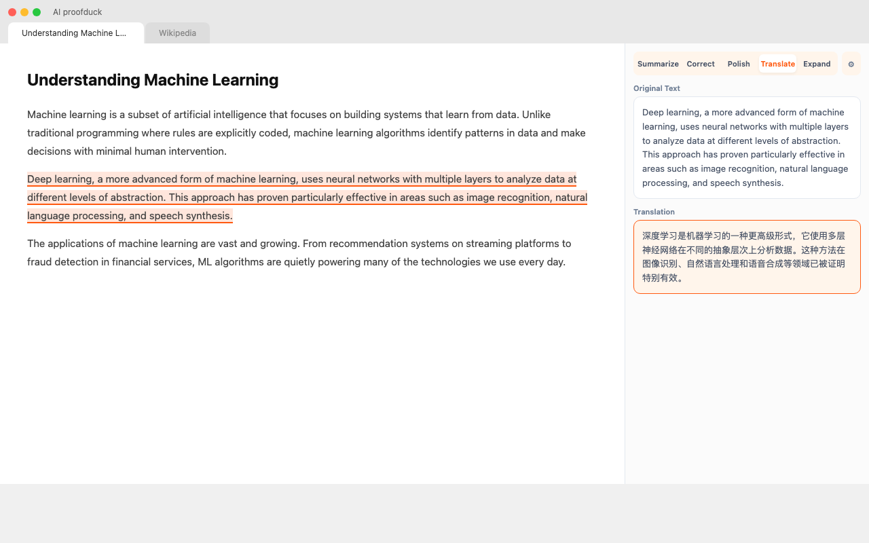This screenshot has width=869, height=543.
Task: Click inside the Original Text box
Action: point(746,147)
